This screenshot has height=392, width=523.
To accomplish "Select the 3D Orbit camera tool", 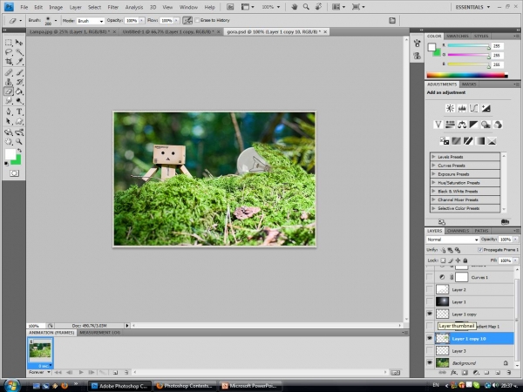I will click(x=19, y=132).
